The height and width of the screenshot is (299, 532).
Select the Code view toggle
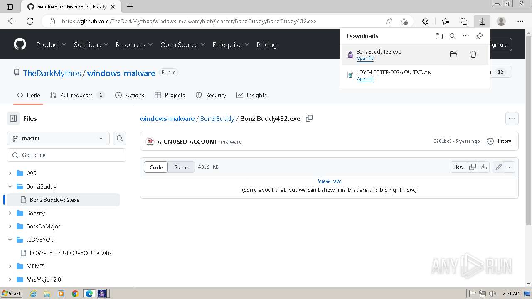(x=156, y=167)
